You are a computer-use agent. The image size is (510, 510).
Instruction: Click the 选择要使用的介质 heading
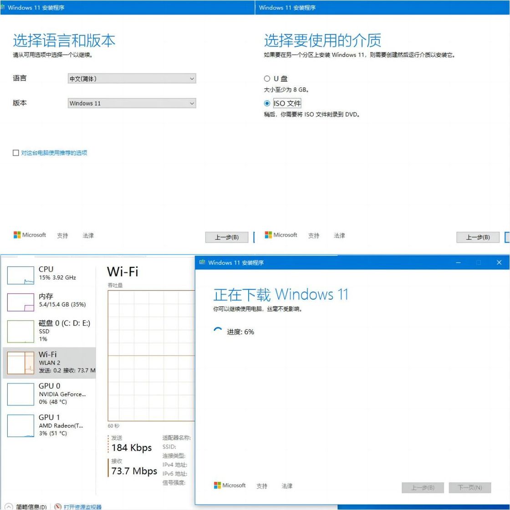pos(322,41)
